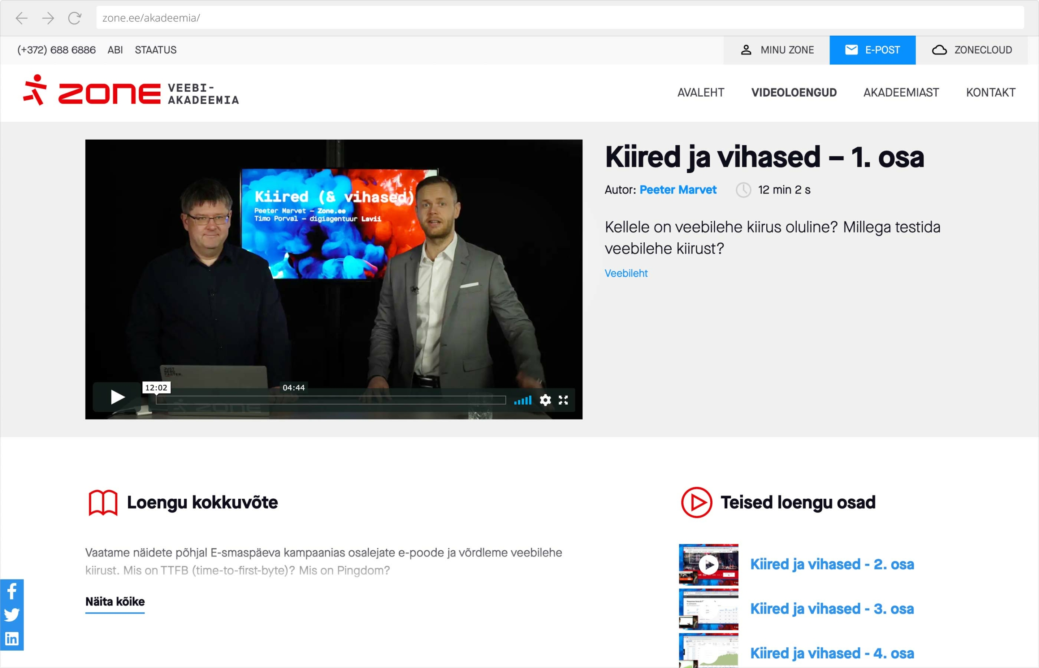Viewport: 1039px width, 668px height.
Task: Click the Teised loengu osad heading
Action: point(798,502)
